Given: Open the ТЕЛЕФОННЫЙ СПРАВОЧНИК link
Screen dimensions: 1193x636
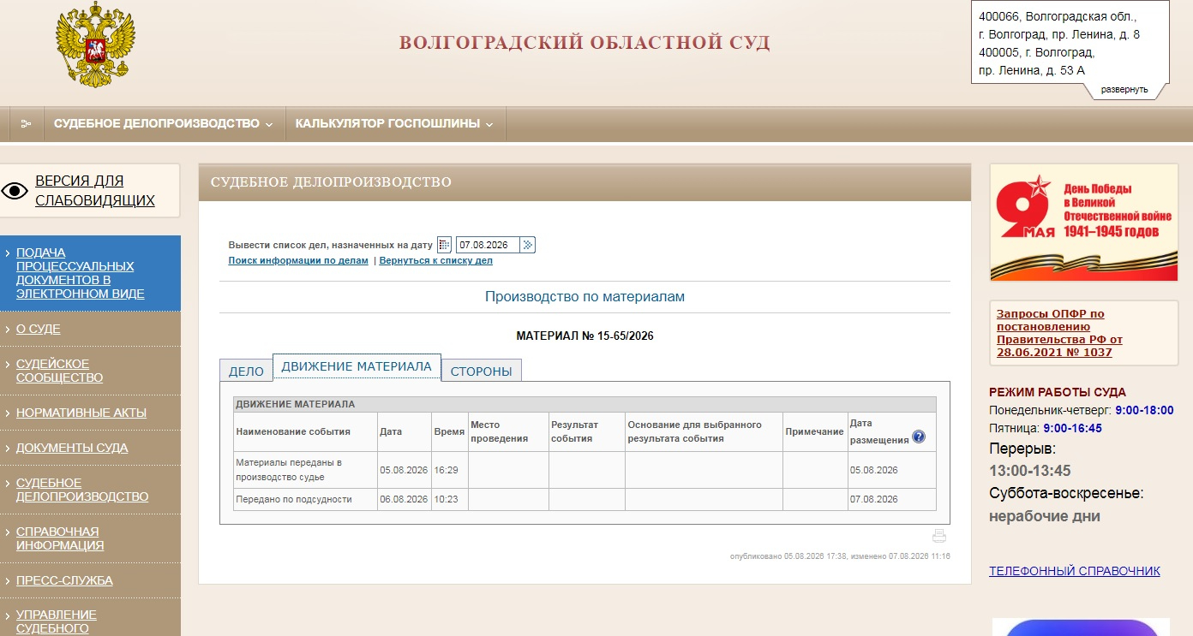Looking at the screenshot, I should tap(1075, 571).
